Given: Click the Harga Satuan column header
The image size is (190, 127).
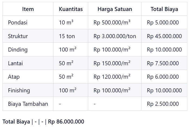Looking at the screenshot, I should click(115, 9).
